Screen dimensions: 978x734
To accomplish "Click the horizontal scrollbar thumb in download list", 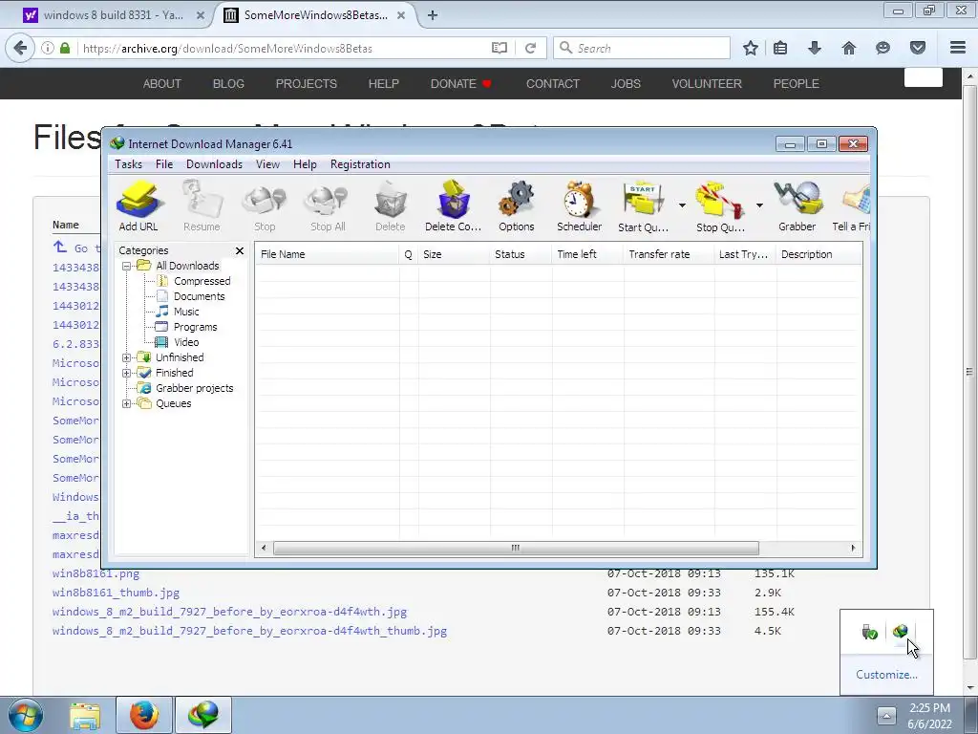I will pos(516,548).
